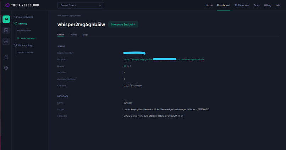Open Jupyter notebook in sidebar

pyautogui.click(x=25, y=52)
